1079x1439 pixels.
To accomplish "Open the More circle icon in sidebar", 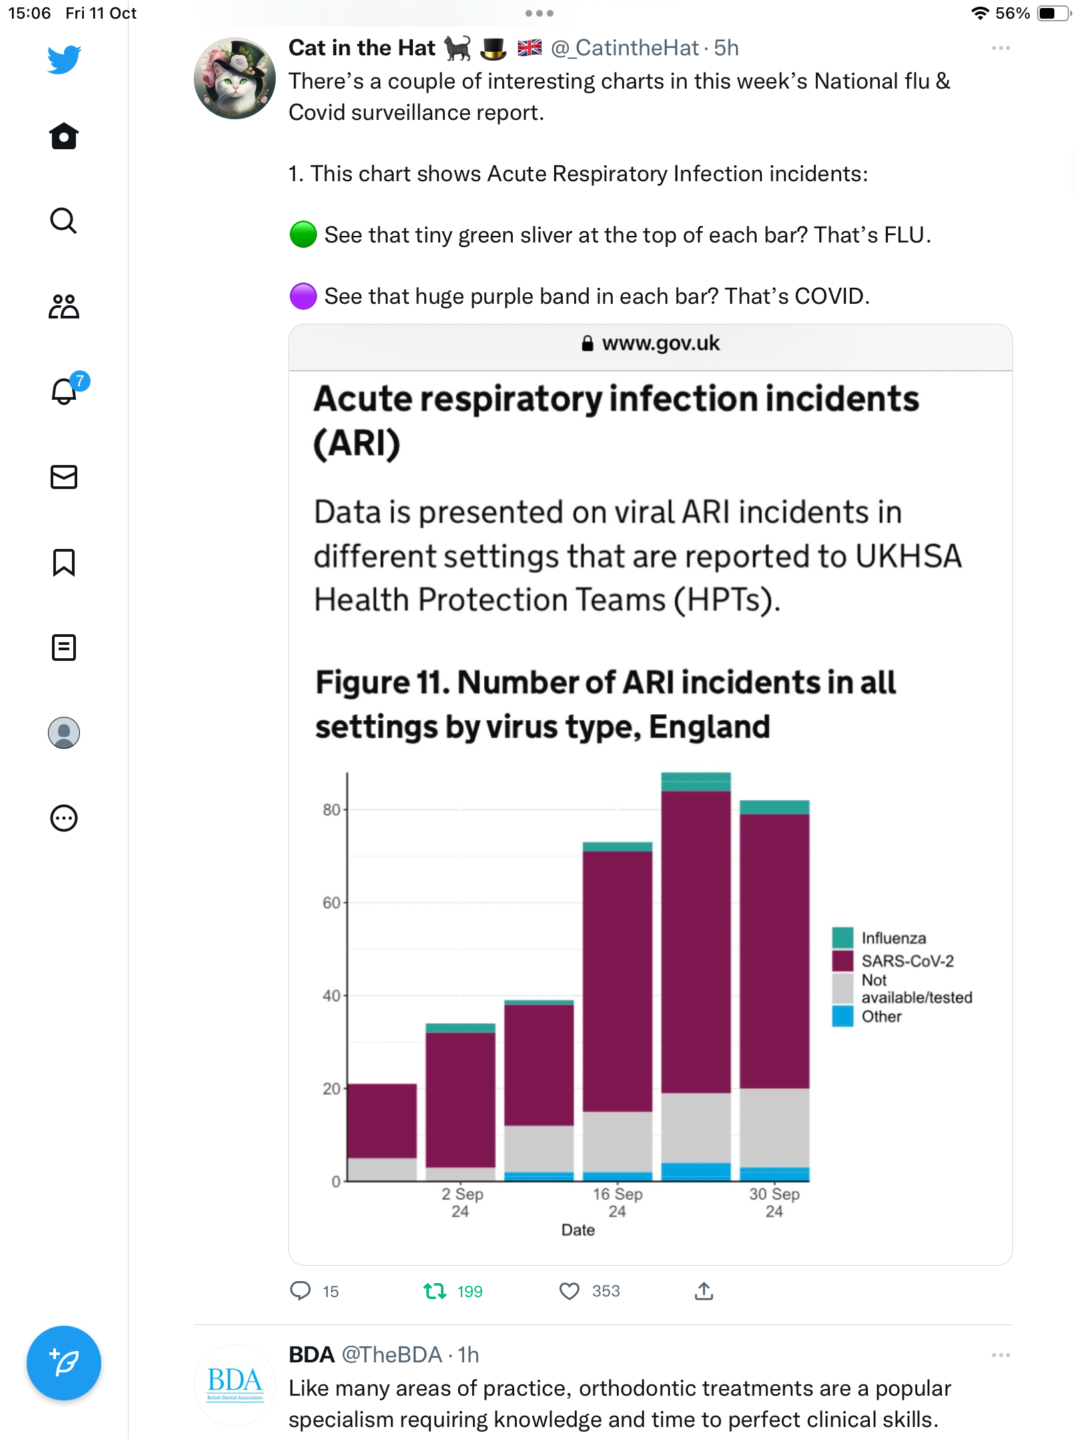I will click(x=64, y=818).
